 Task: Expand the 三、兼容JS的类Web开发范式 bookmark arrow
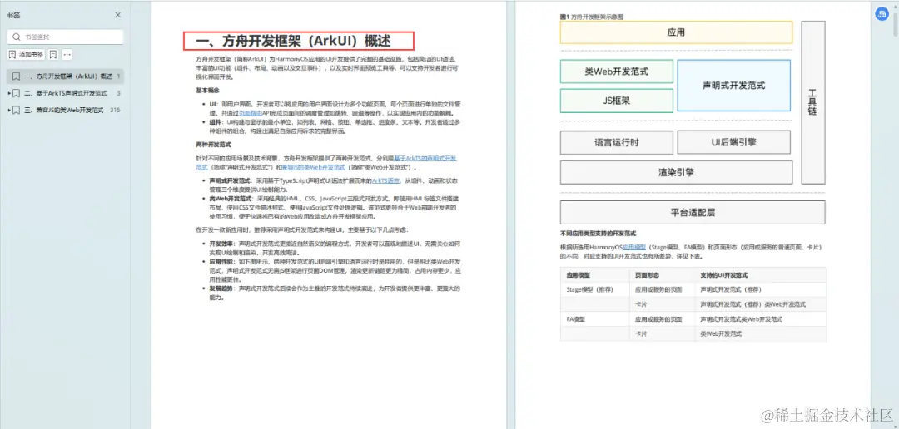[x=9, y=110]
